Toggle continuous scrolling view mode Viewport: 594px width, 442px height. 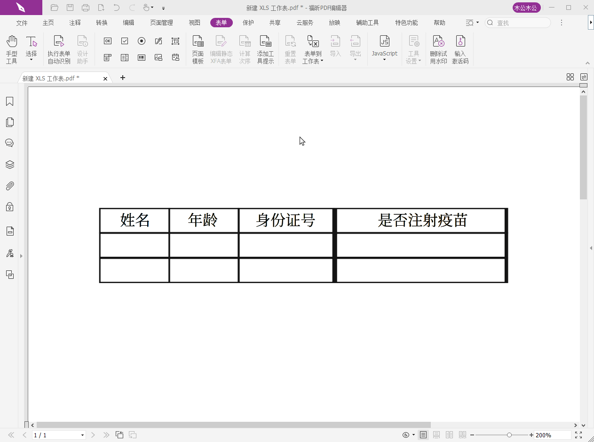tap(436, 435)
